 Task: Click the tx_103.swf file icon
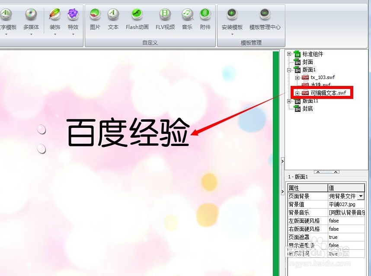click(305, 77)
